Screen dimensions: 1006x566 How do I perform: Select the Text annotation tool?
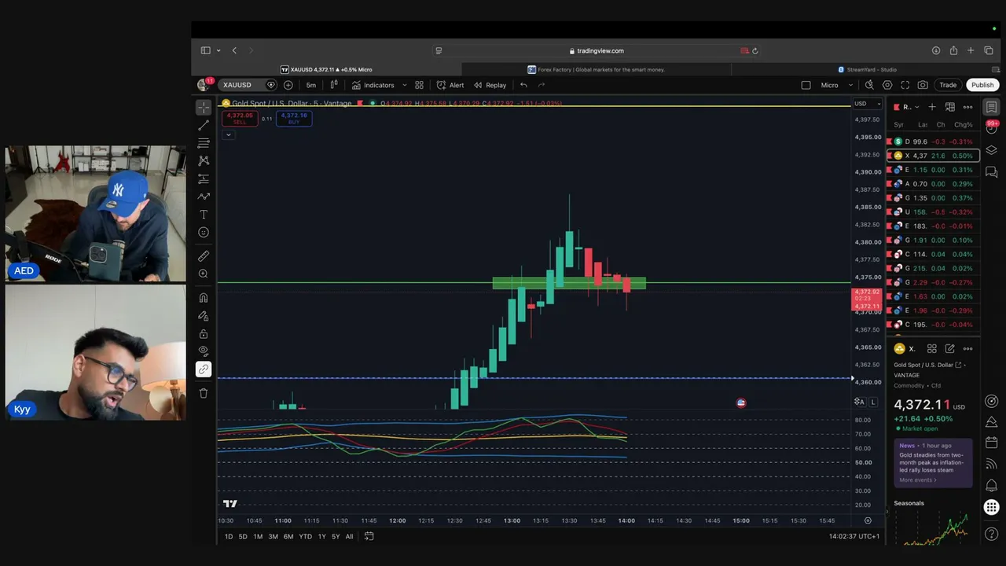(204, 215)
